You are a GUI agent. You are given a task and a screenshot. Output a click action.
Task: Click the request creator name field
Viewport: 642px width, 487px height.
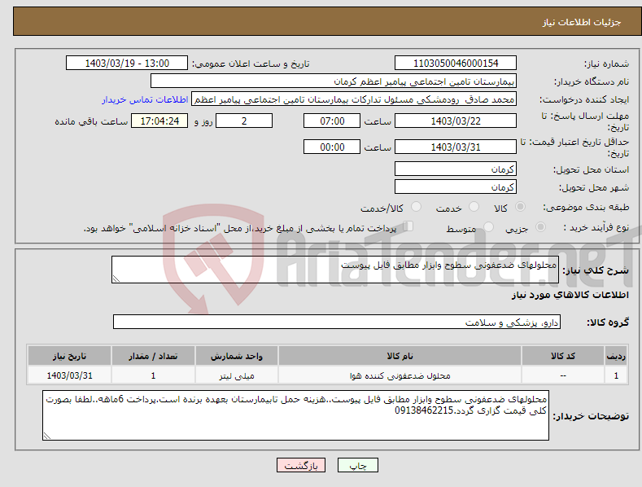point(354,99)
